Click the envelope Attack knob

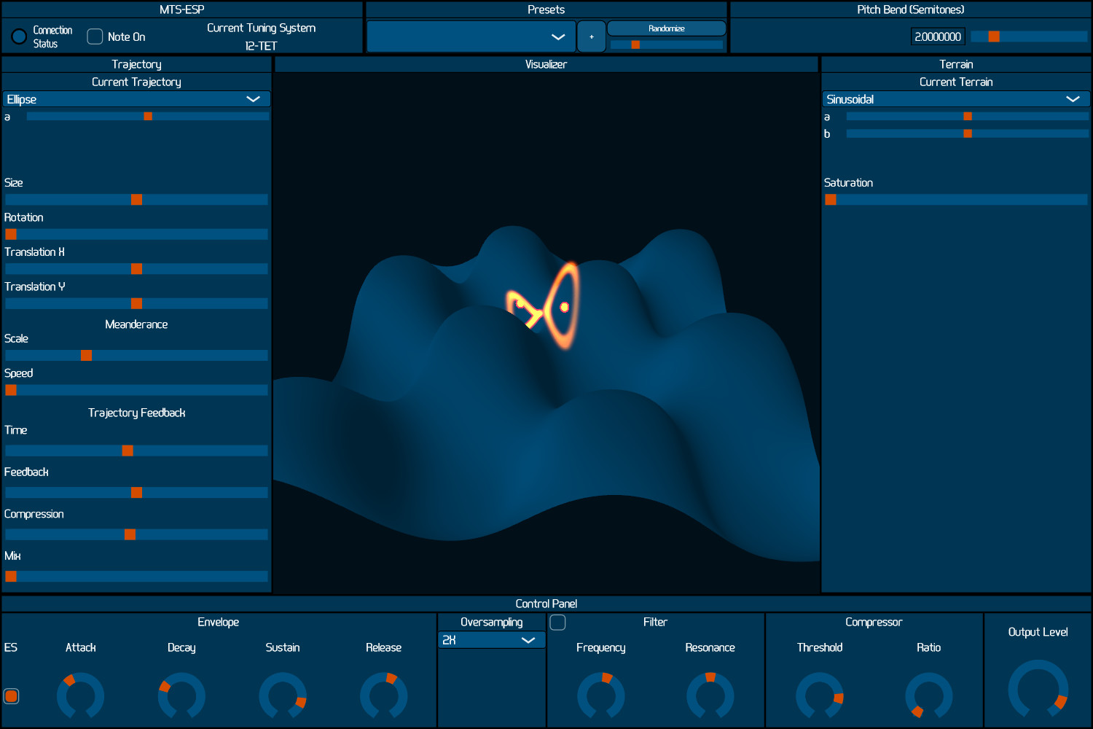coord(80,696)
